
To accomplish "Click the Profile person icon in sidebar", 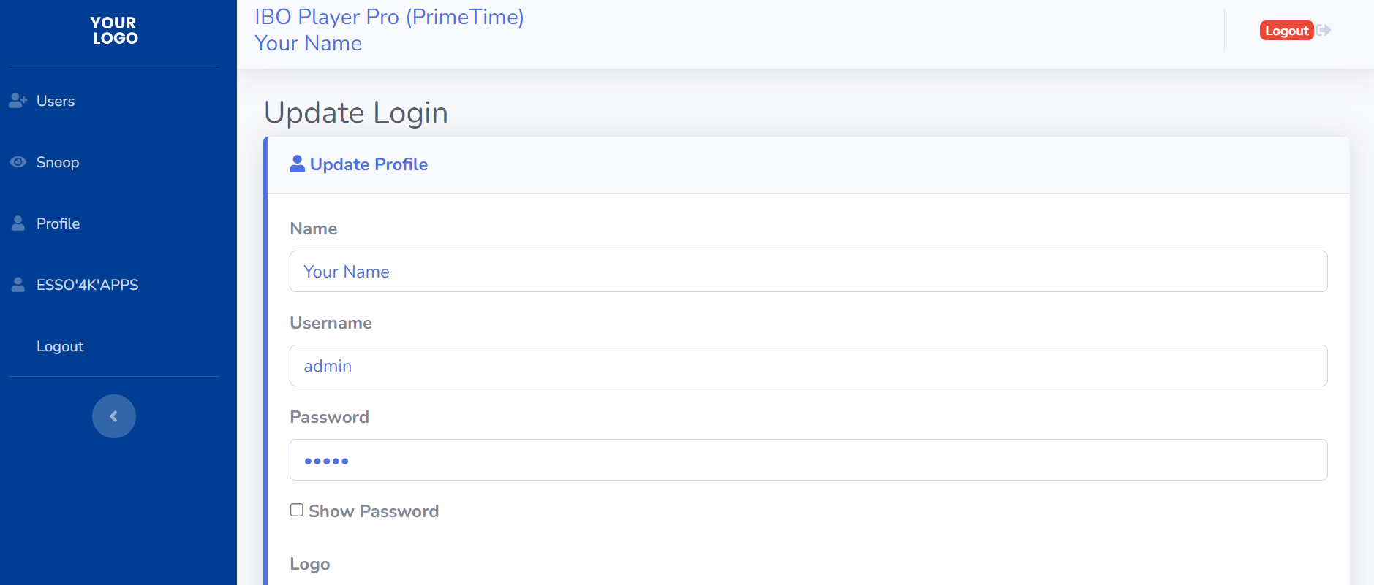I will pos(18,223).
